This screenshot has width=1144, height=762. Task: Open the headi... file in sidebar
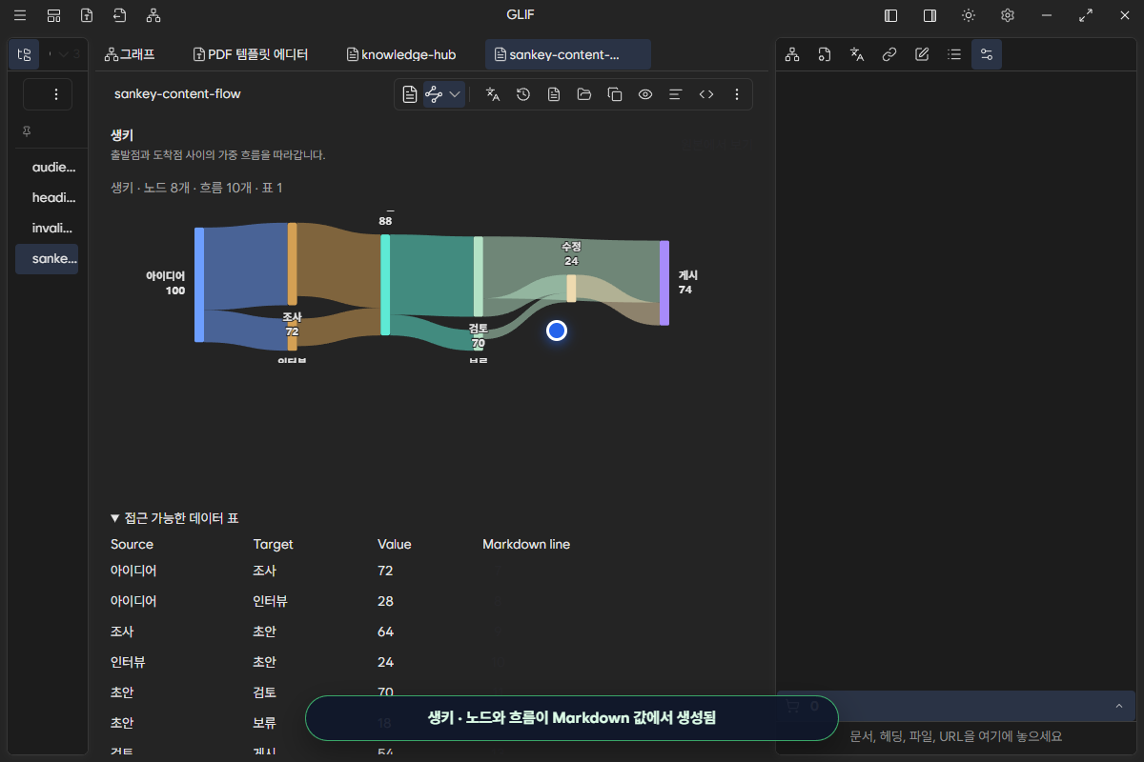52,197
